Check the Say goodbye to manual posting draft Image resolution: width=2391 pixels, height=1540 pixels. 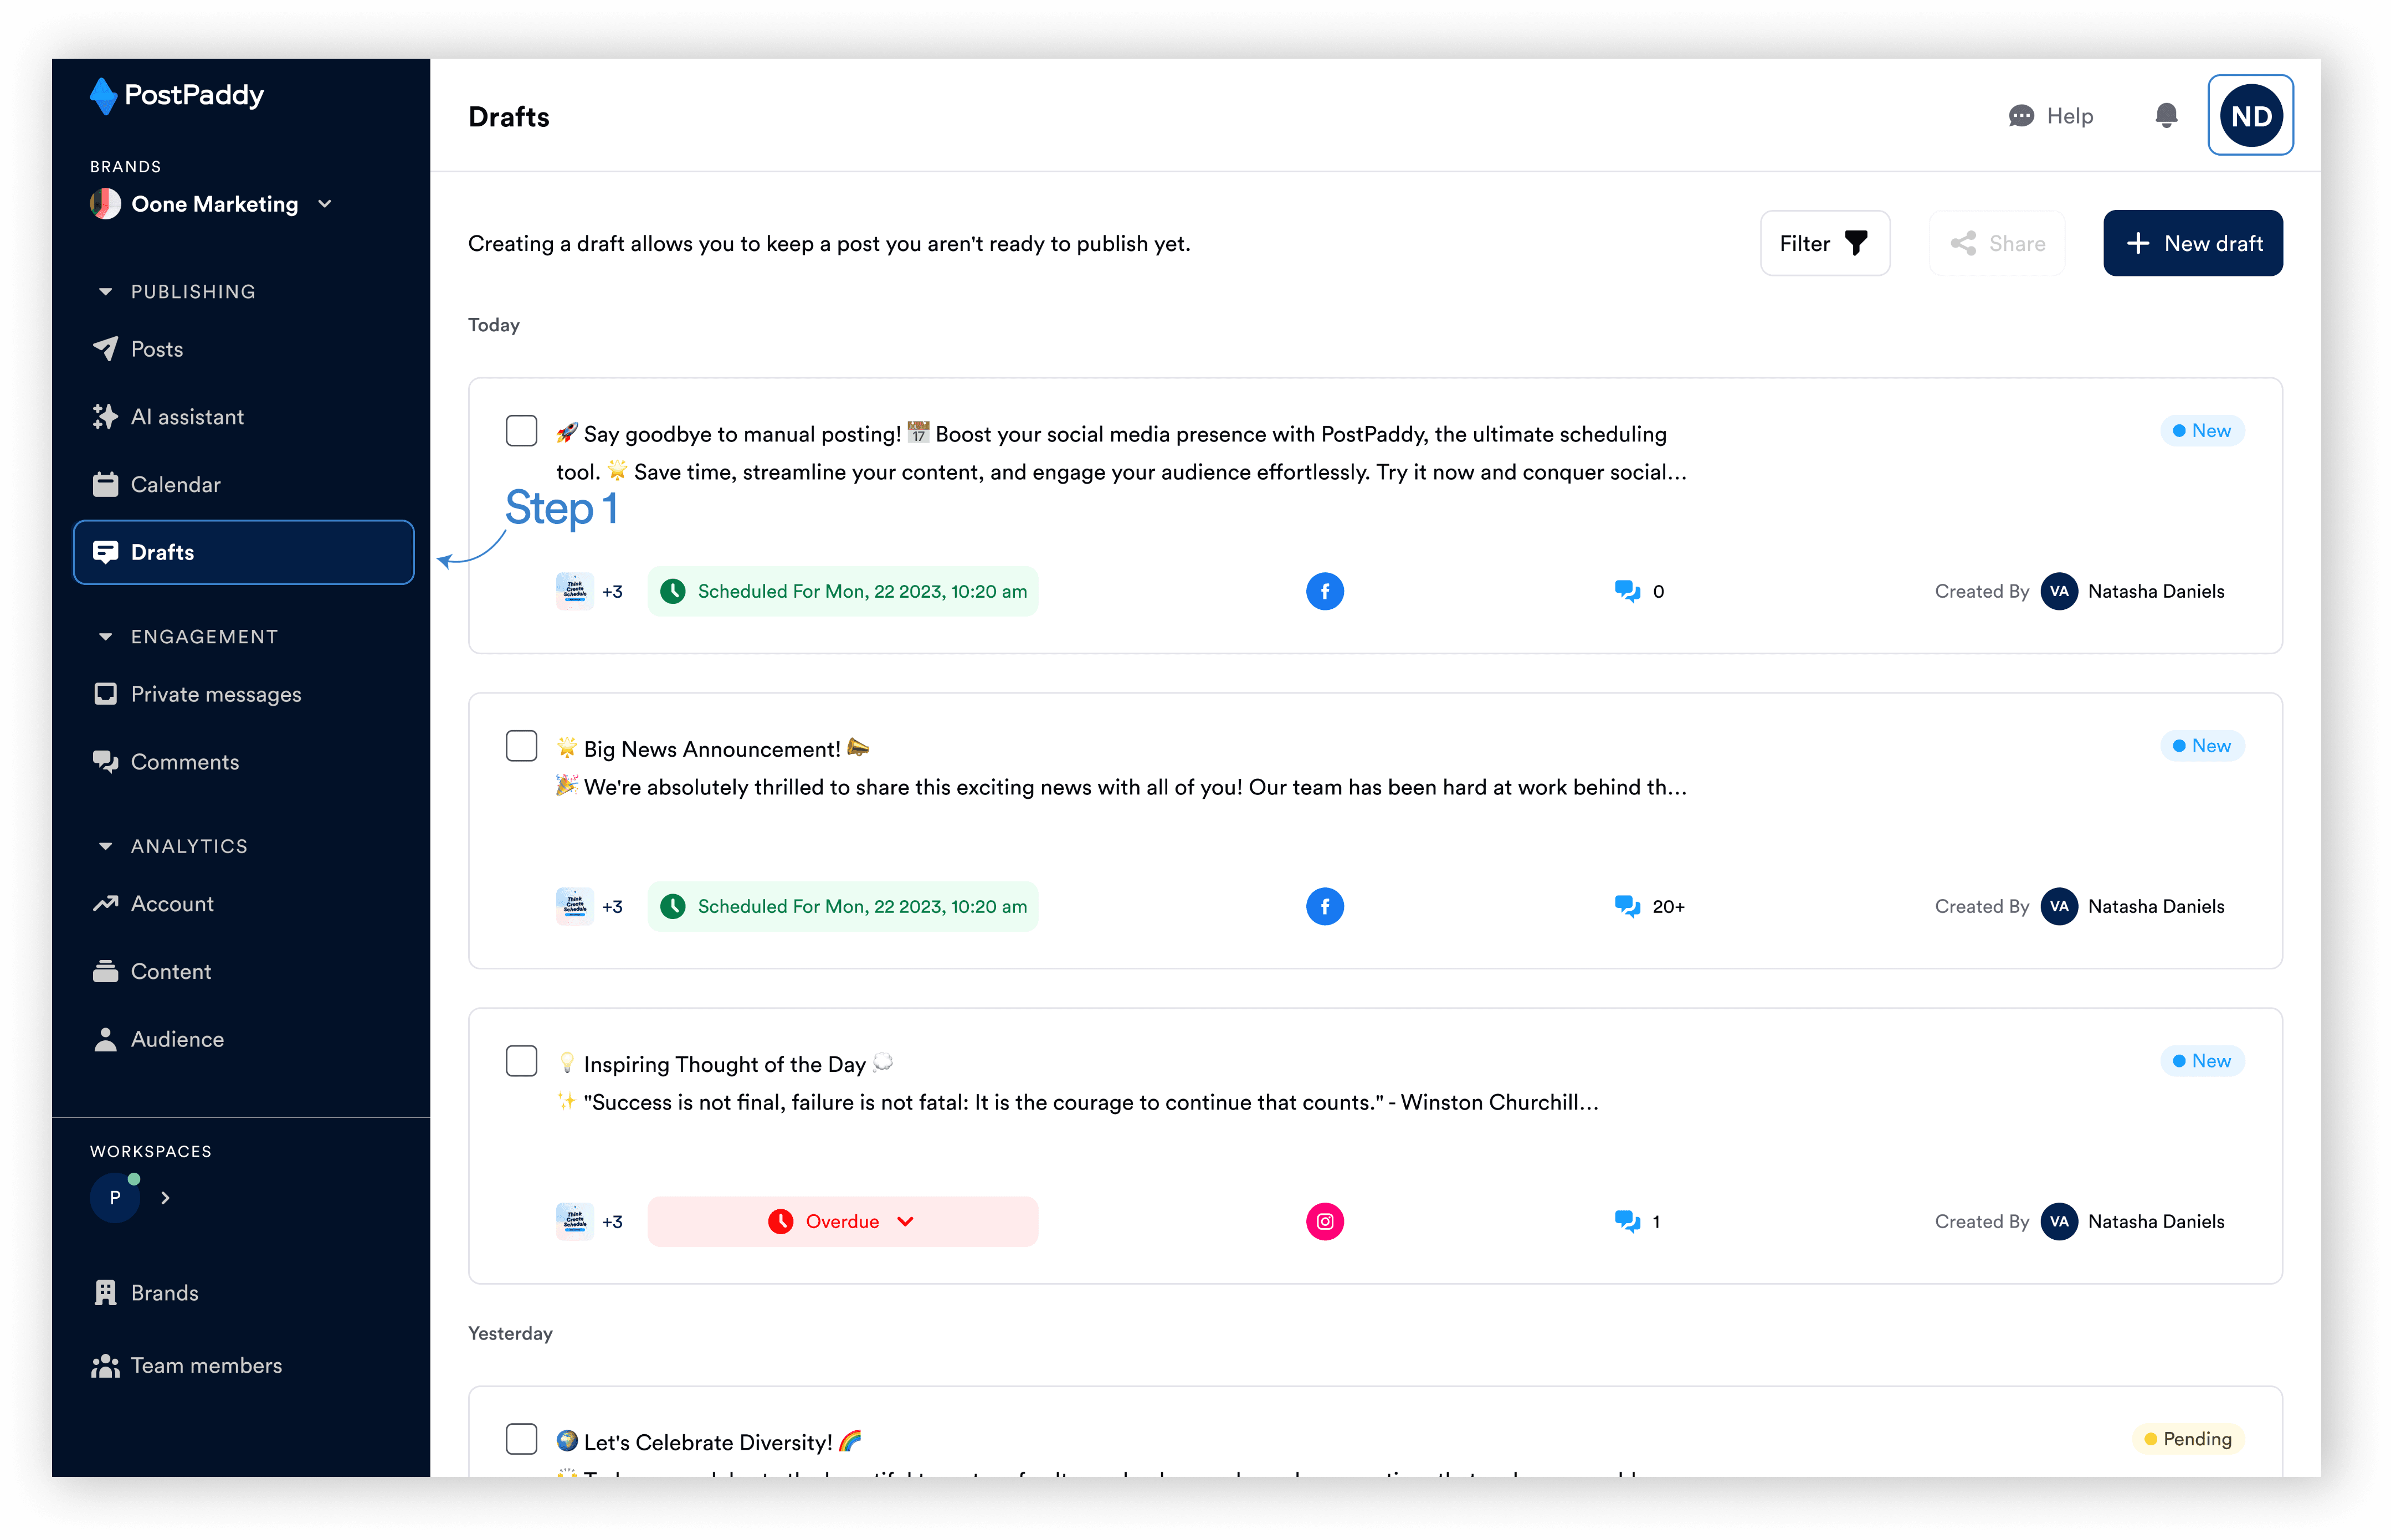[521, 431]
